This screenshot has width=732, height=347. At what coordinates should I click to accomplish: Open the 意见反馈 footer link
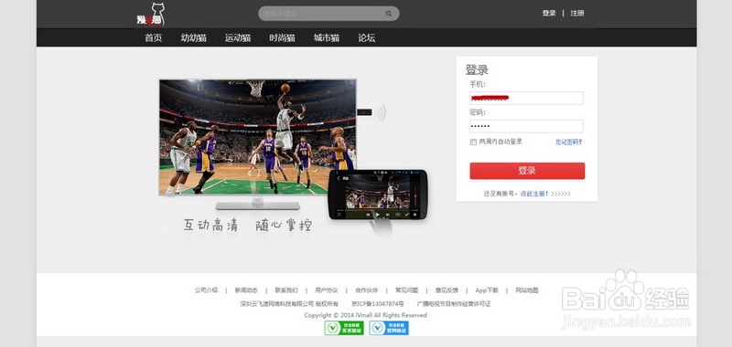447,290
